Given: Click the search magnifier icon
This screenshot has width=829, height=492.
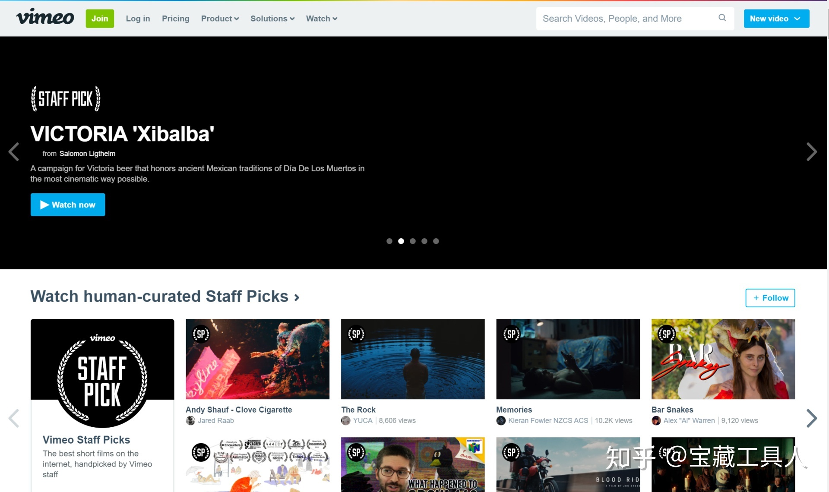Looking at the screenshot, I should tap(722, 18).
